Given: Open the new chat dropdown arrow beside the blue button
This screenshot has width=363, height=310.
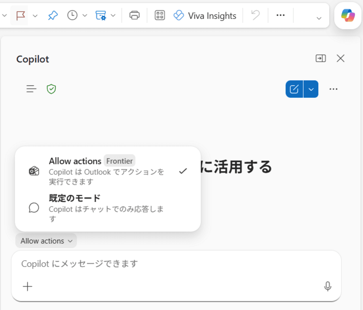Looking at the screenshot, I should coord(311,89).
